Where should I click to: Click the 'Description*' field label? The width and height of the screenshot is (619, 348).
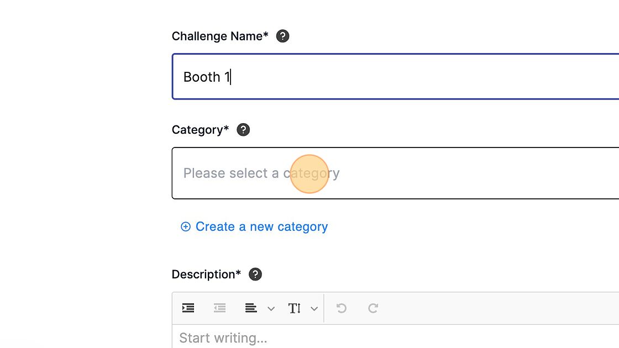pos(206,275)
